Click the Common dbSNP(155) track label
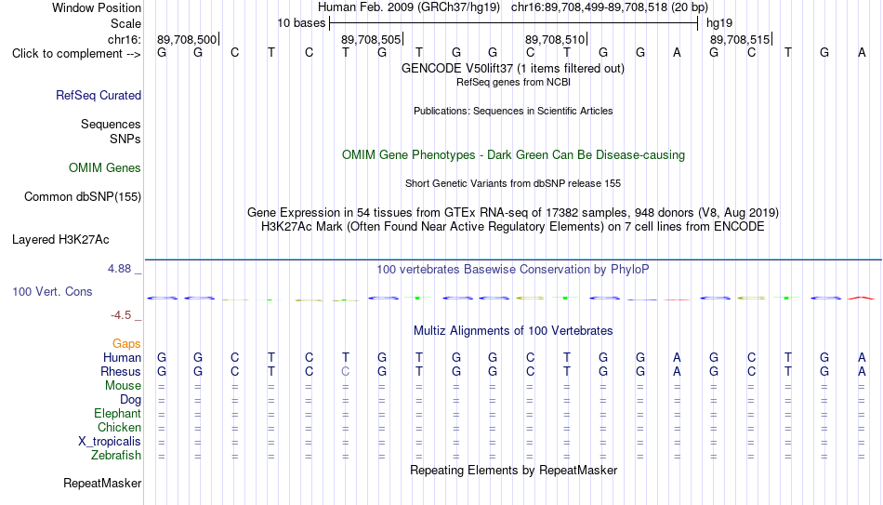The height and width of the screenshot is (505, 883). 82,197
